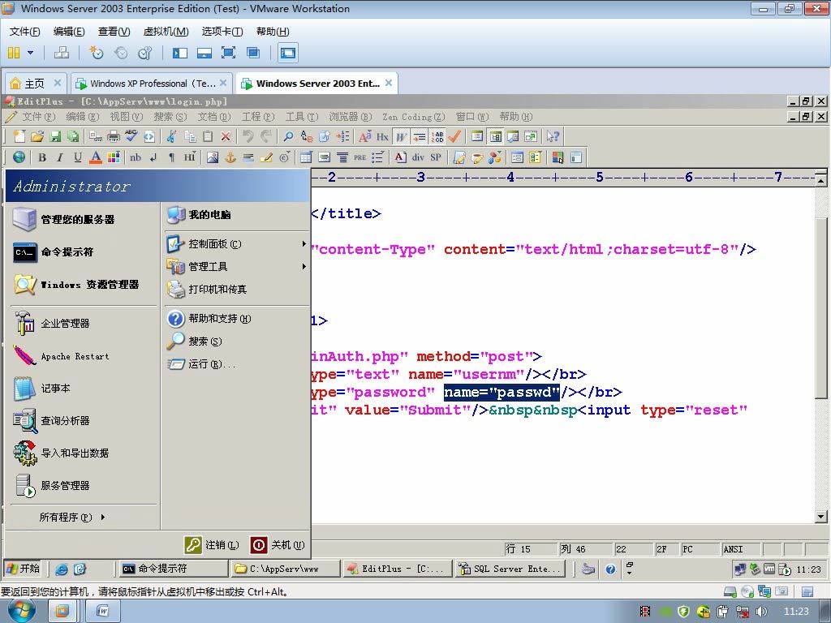Click the globe Browser preview icon
Screen dimensions: 831x623
point(19,157)
